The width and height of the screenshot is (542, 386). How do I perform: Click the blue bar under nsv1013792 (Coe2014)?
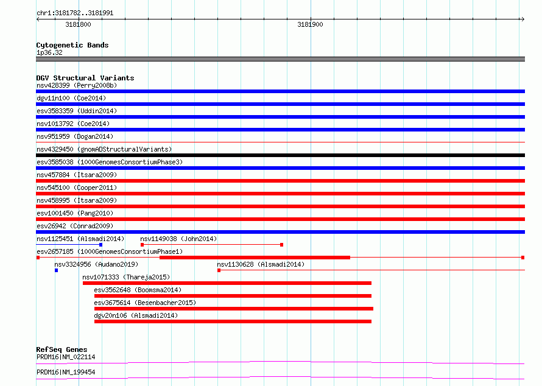pyautogui.click(x=280, y=130)
